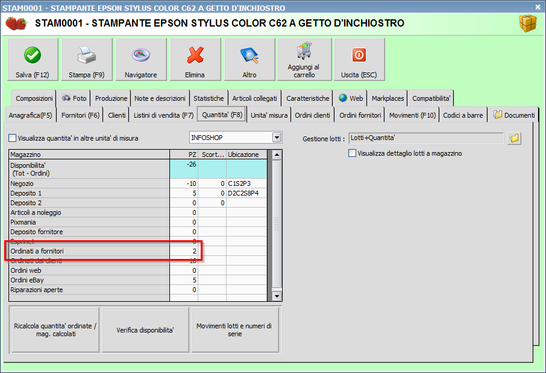Select the Quantita' (F8) tab

tap(222, 114)
